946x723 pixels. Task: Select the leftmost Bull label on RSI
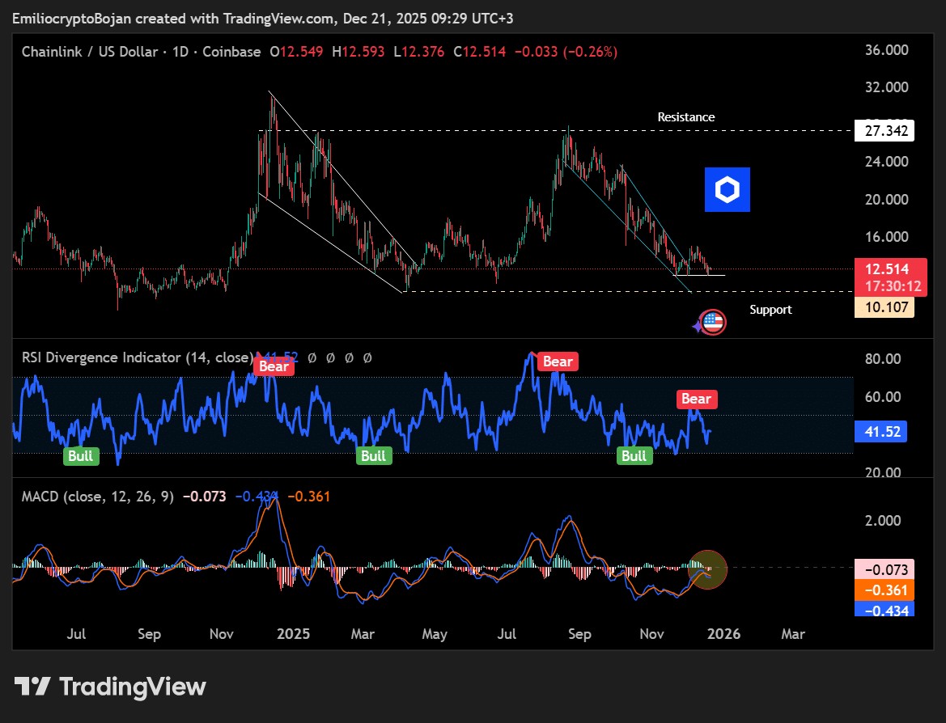(x=80, y=456)
